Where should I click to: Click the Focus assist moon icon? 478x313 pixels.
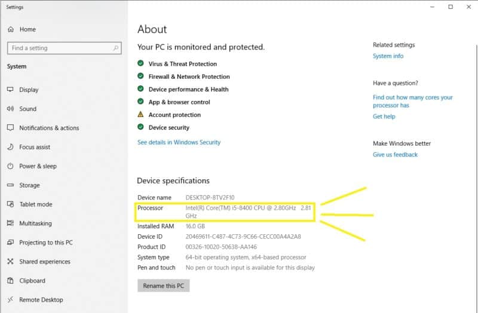[10, 147]
